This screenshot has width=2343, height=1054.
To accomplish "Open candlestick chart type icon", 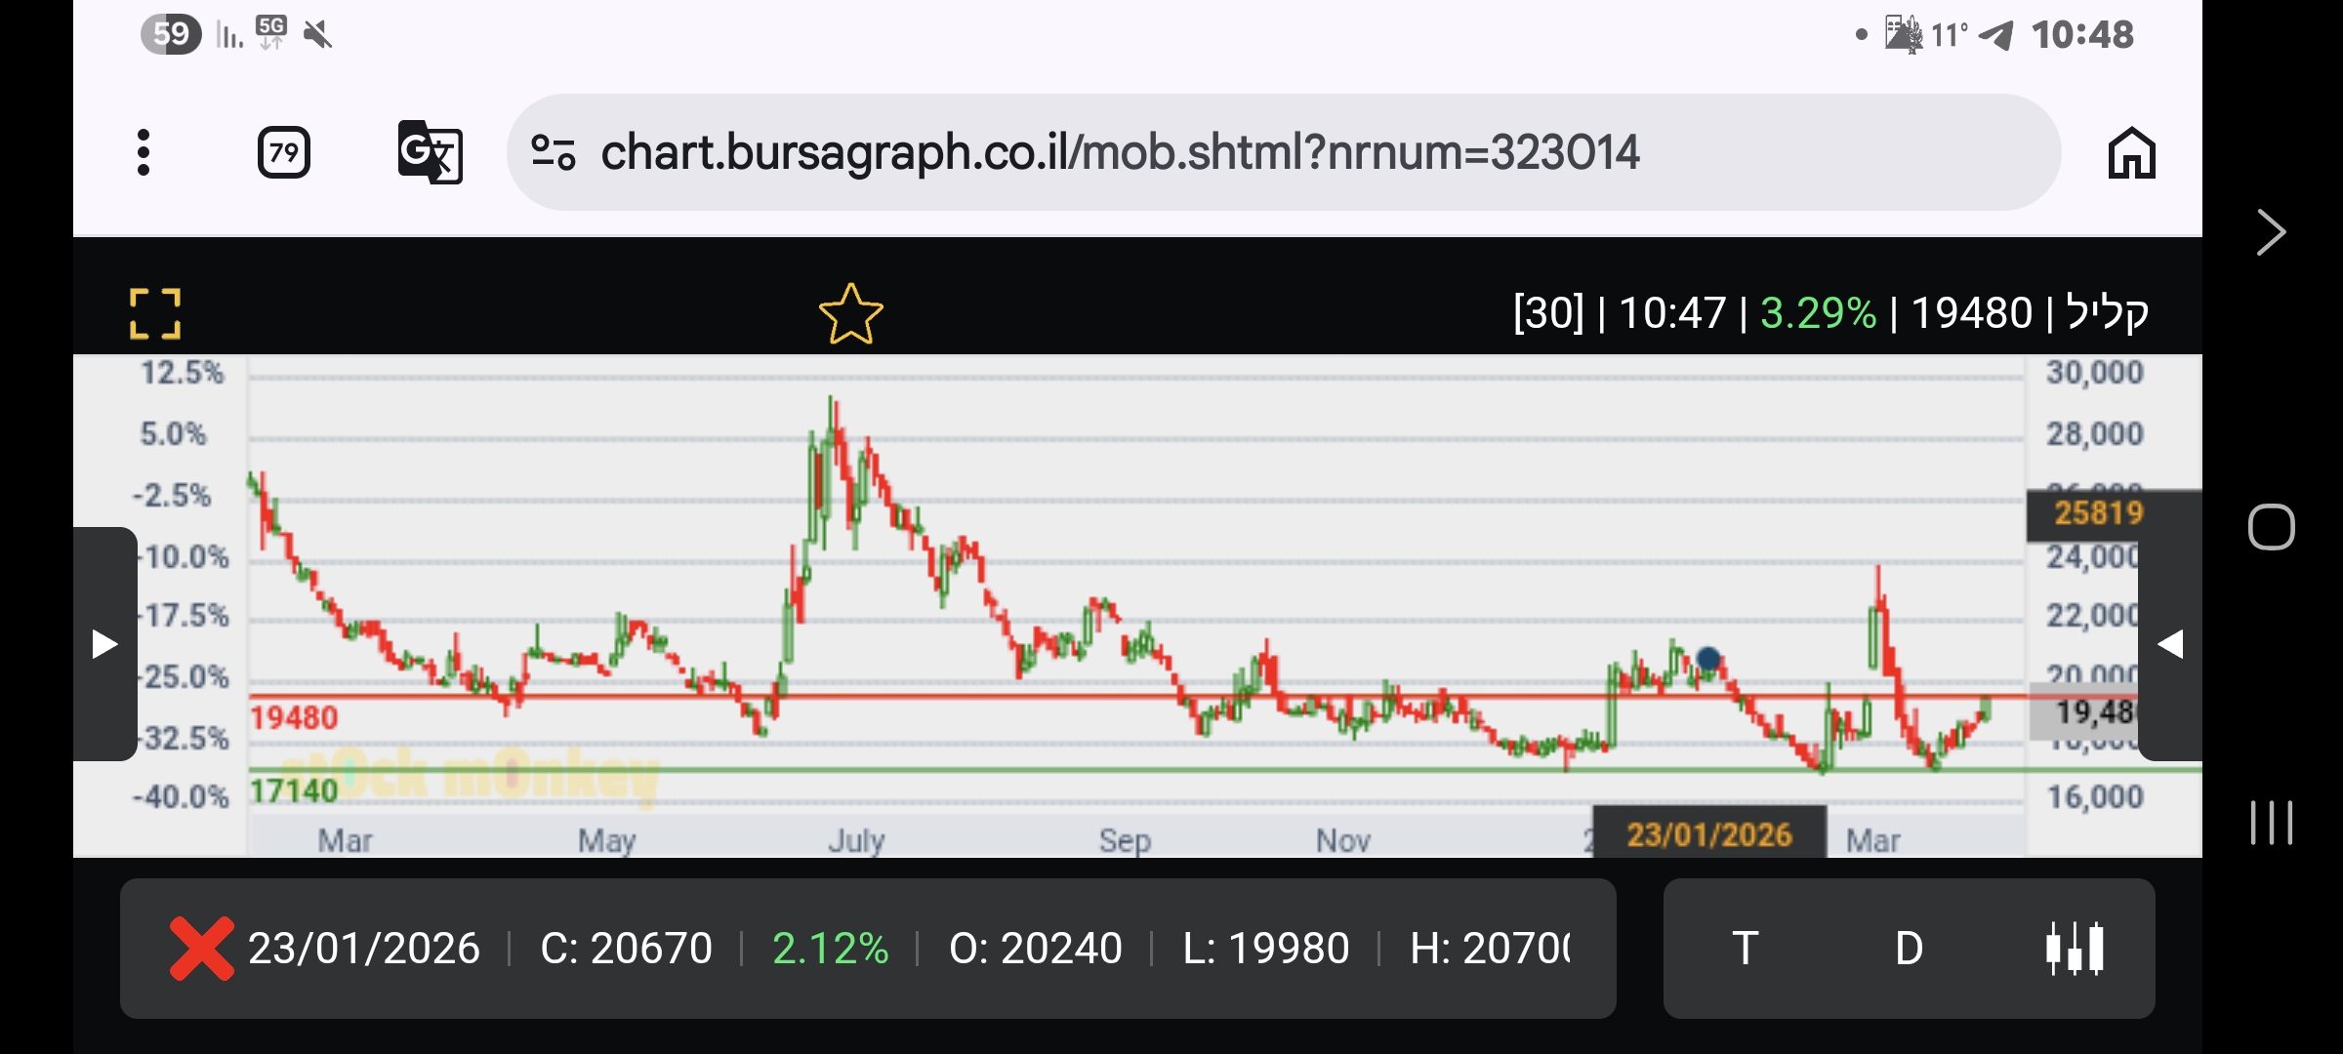I will tap(2074, 948).
